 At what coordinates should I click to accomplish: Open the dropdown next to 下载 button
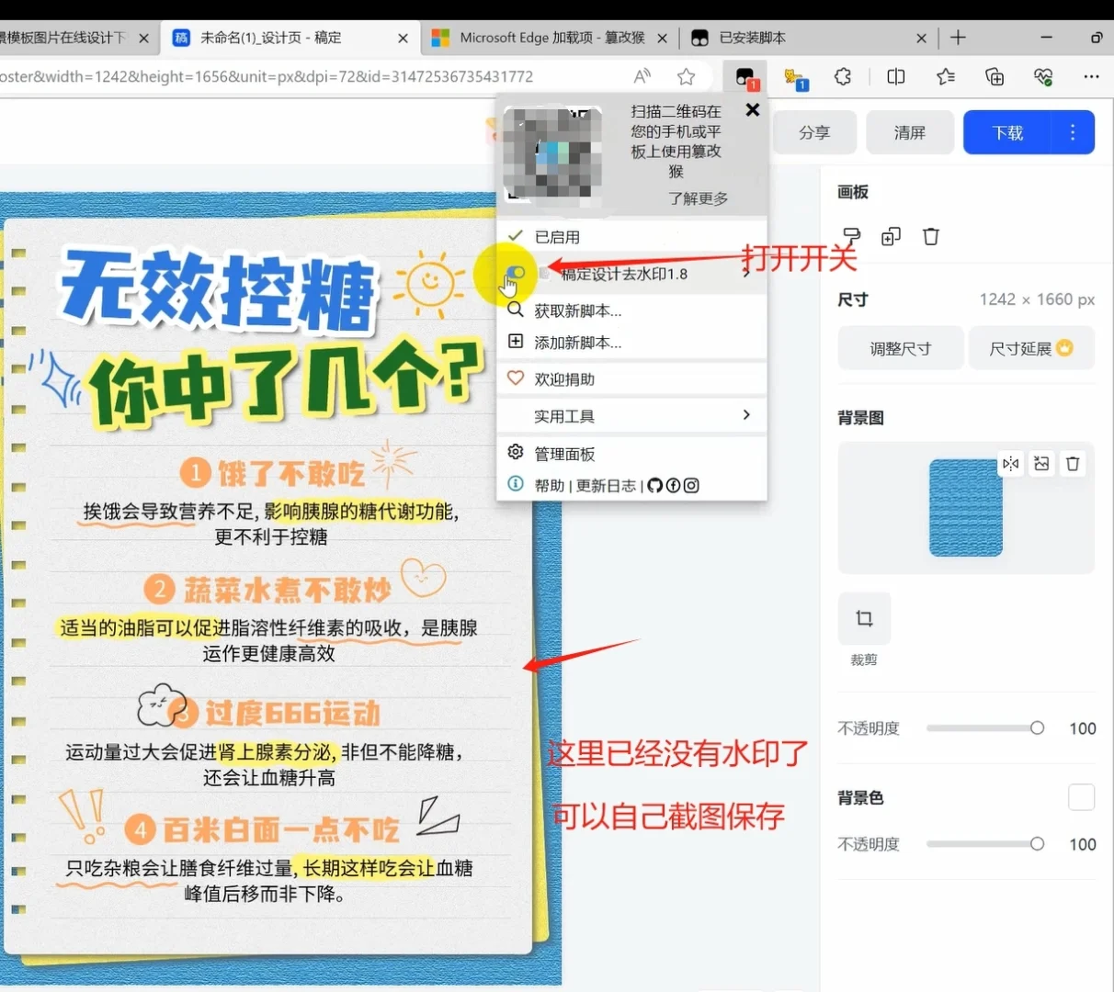(1072, 132)
